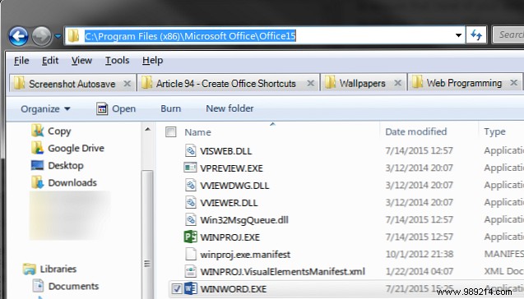This screenshot has width=524, height=299.
Task: Click the greyed Forward navigation arrow
Action: (x=41, y=36)
